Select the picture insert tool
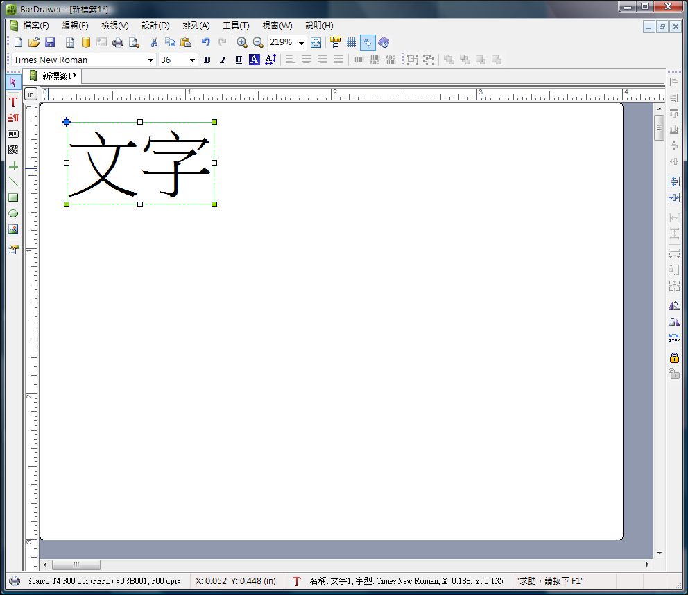This screenshot has height=595, width=688. pyautogui.click(x=13, y=229)
